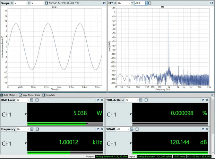The image size is (215, 159).
Task: Open Scope X-axis unit dropdown
Action: pyautogui.click(x=21, y=3)
